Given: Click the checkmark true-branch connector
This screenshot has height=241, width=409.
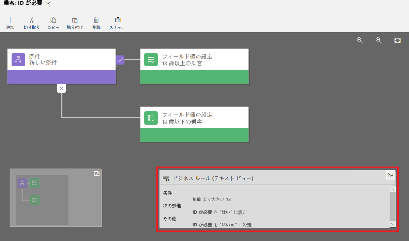Looking at the screenshot, I should tap(120, 60).
